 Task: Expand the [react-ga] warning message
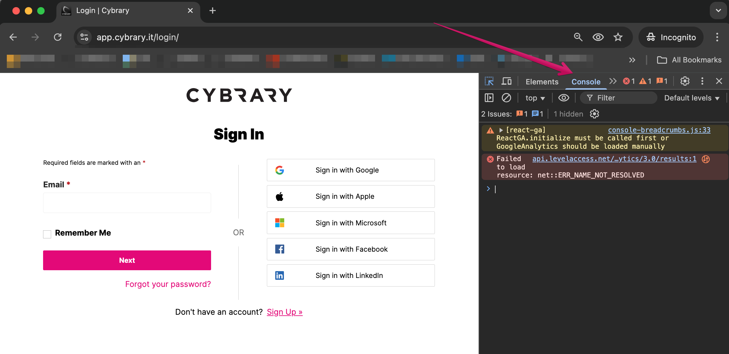[x=501, y=130]
